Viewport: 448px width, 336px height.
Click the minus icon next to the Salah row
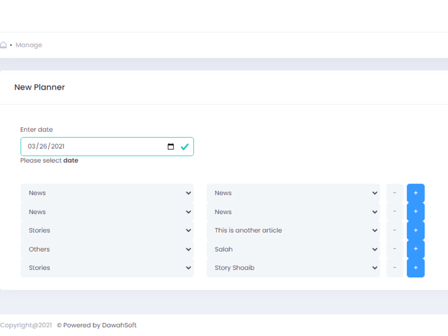tap(395, 249)
